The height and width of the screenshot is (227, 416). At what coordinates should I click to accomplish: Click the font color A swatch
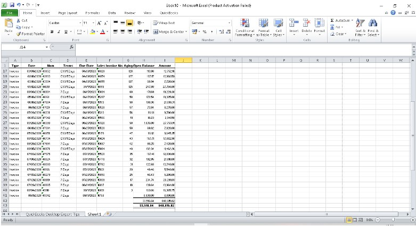[x=102, y=31]
